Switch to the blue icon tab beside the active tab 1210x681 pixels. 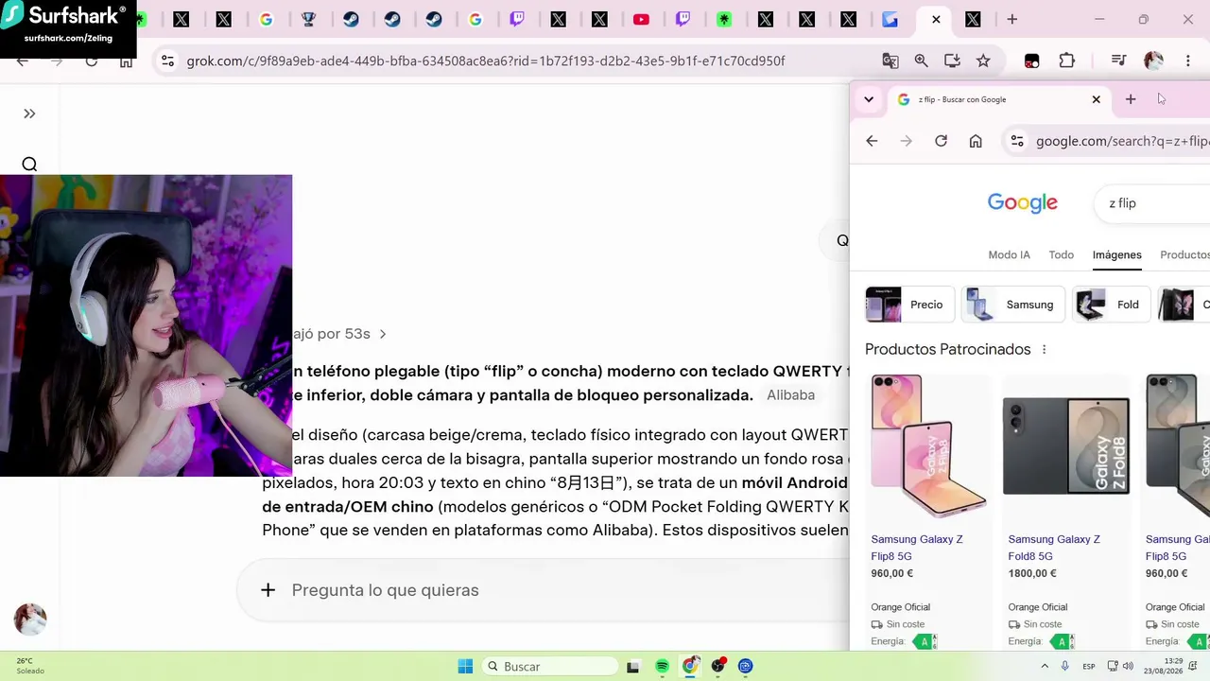coord(890,19)
